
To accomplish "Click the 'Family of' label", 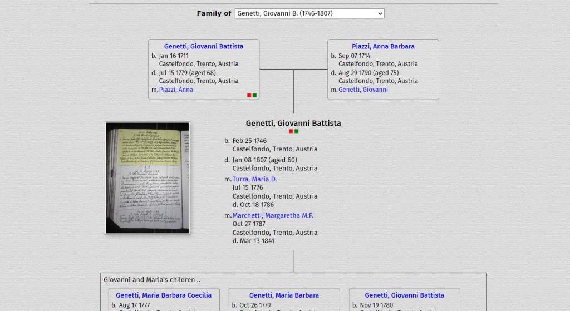I will (214, 13).
